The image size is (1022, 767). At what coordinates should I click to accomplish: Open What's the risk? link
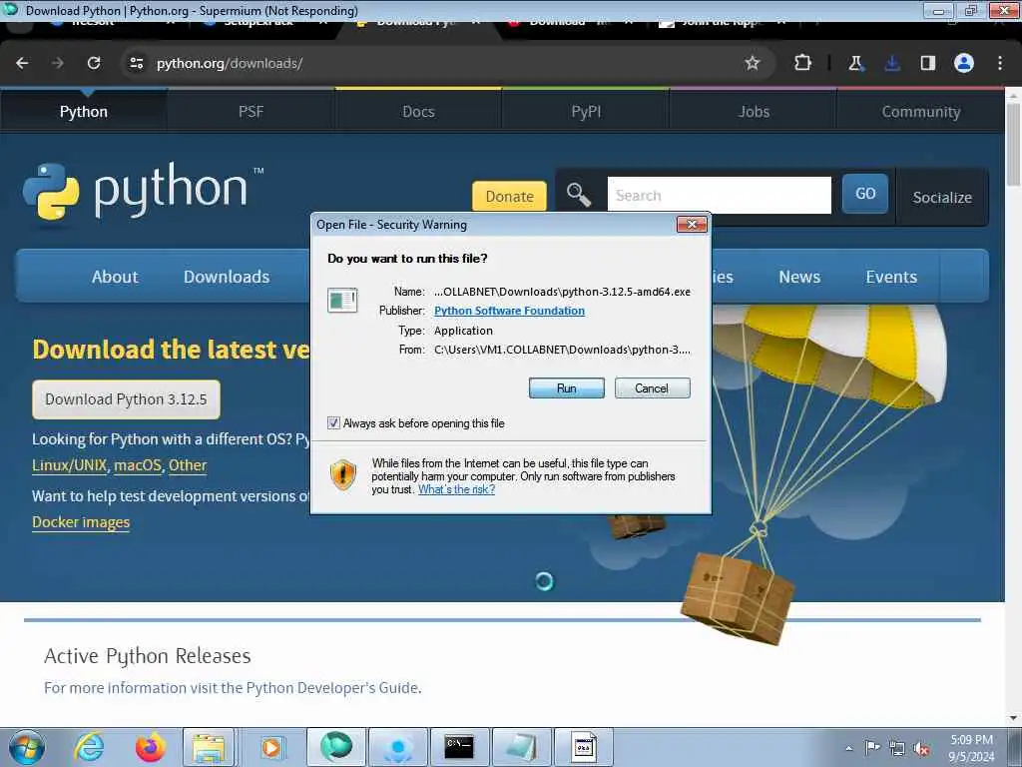tap(456, 489)
